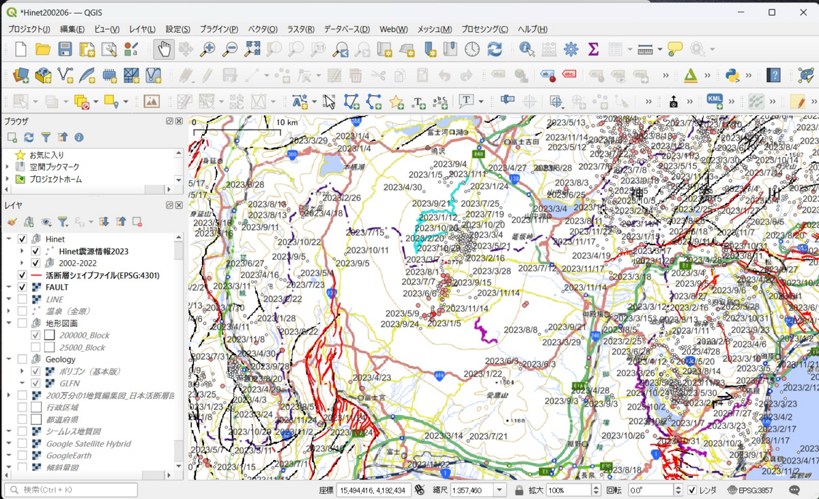Create a new project with the blank page icon
This screenshot has width=819, height=499.
pyautogui.click(x=20, y=49)
